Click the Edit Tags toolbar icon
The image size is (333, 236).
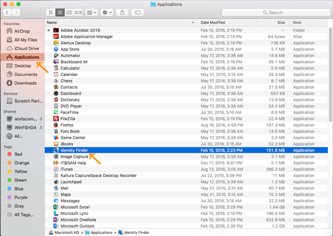coord(137,12)
